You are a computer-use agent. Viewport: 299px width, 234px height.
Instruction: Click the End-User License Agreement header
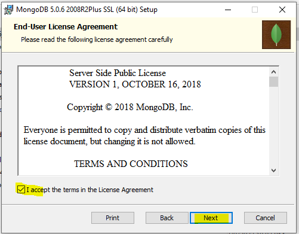[x=66, y=27]
